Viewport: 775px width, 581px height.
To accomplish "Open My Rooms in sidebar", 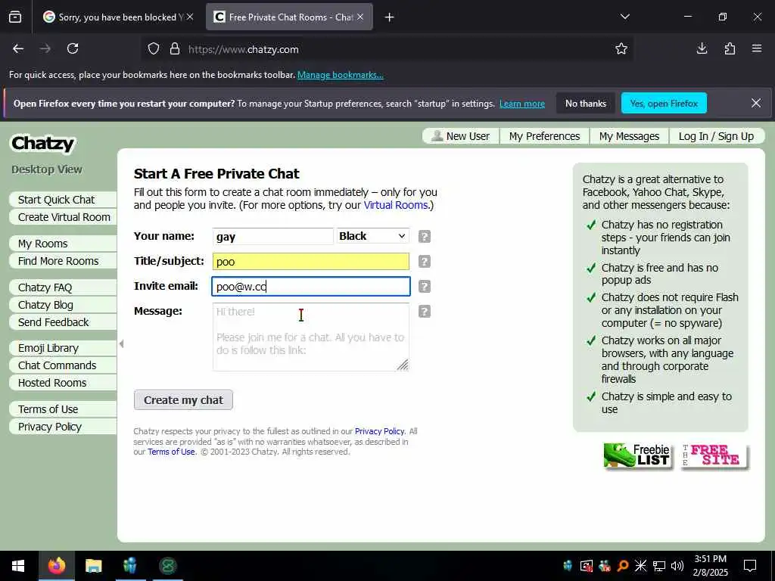I will pos(63,244).
